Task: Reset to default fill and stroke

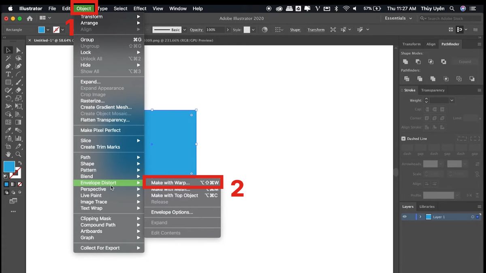Action: click(6, 176)
